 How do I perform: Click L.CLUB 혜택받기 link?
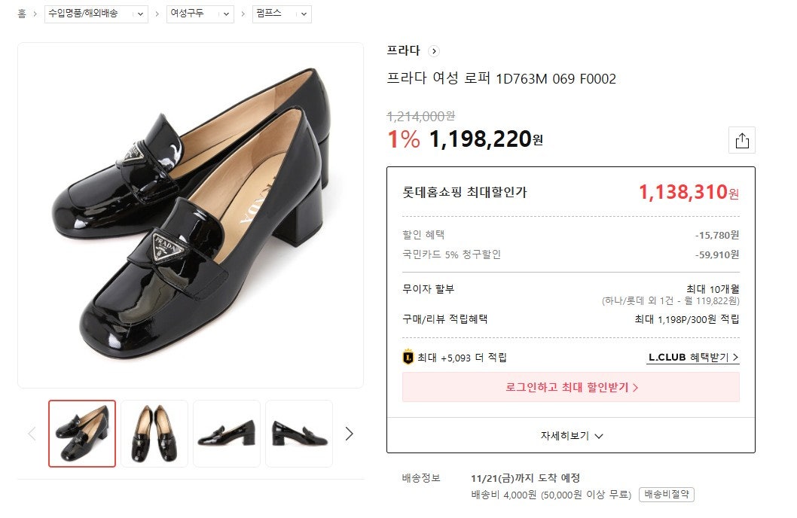[693, 358]
